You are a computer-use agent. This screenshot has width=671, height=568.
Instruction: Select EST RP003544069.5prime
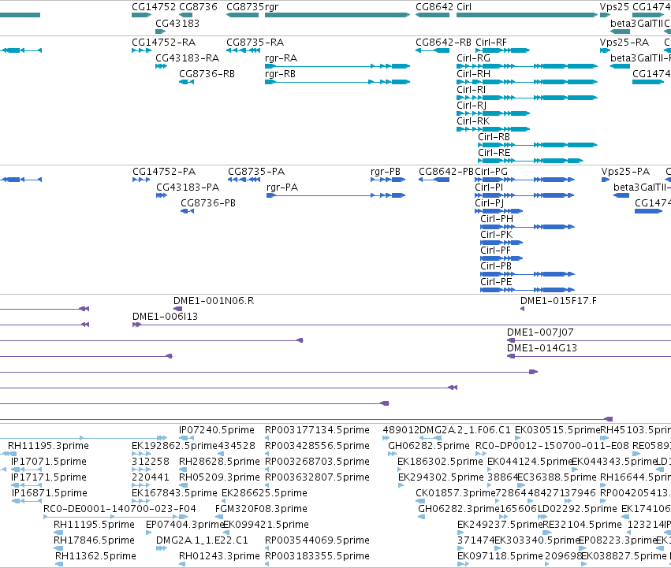[x=267, y=548]
